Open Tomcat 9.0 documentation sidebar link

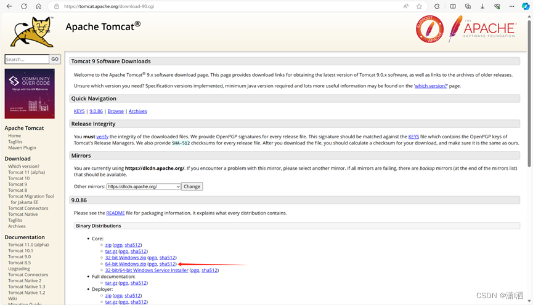click(x=19, y=257)
